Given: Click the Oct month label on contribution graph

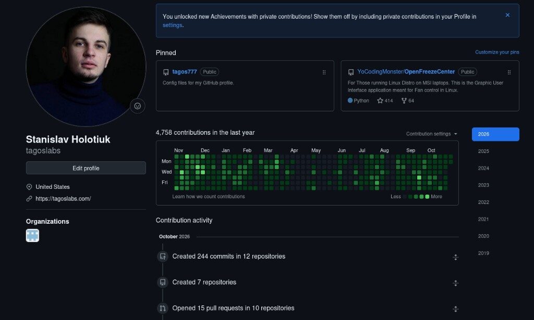Looking at the screenshot, I should [431, 150].
